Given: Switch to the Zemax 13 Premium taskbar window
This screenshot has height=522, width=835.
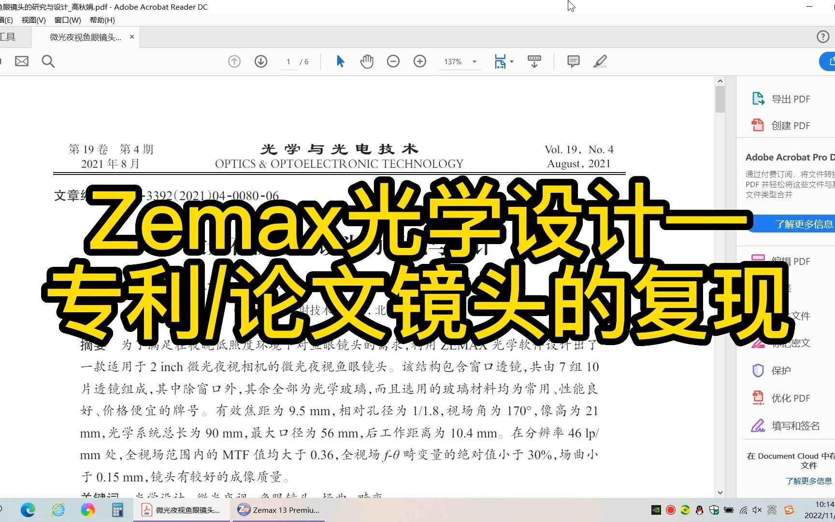Looking at the screenshot, I should click(278, 510).
